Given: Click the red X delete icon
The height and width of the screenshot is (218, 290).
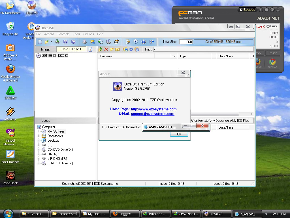Looking at the screenshot, I should coord(106,49).
